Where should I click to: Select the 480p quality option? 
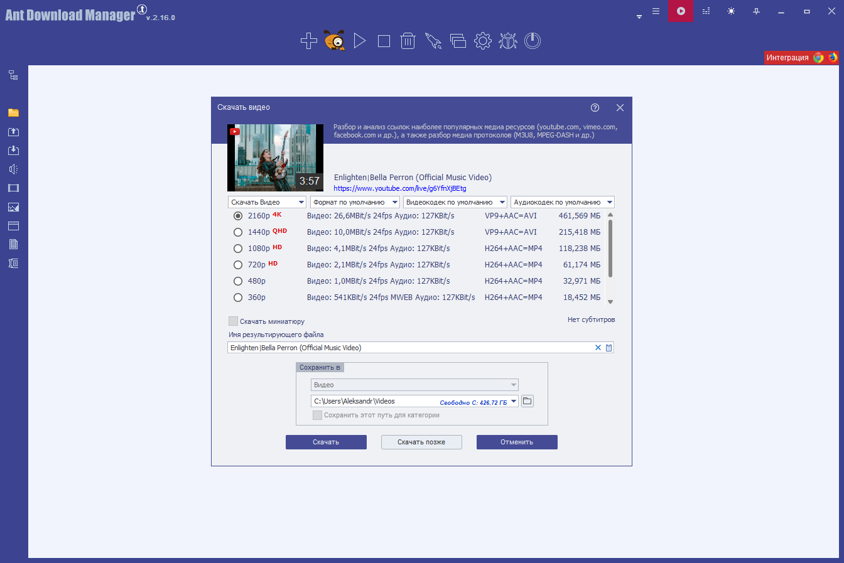[x=238, y=281]
